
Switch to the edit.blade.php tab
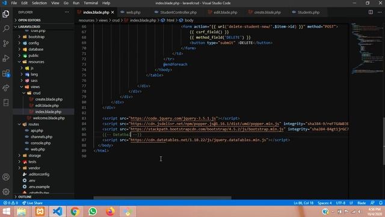[x=225, y=12]
